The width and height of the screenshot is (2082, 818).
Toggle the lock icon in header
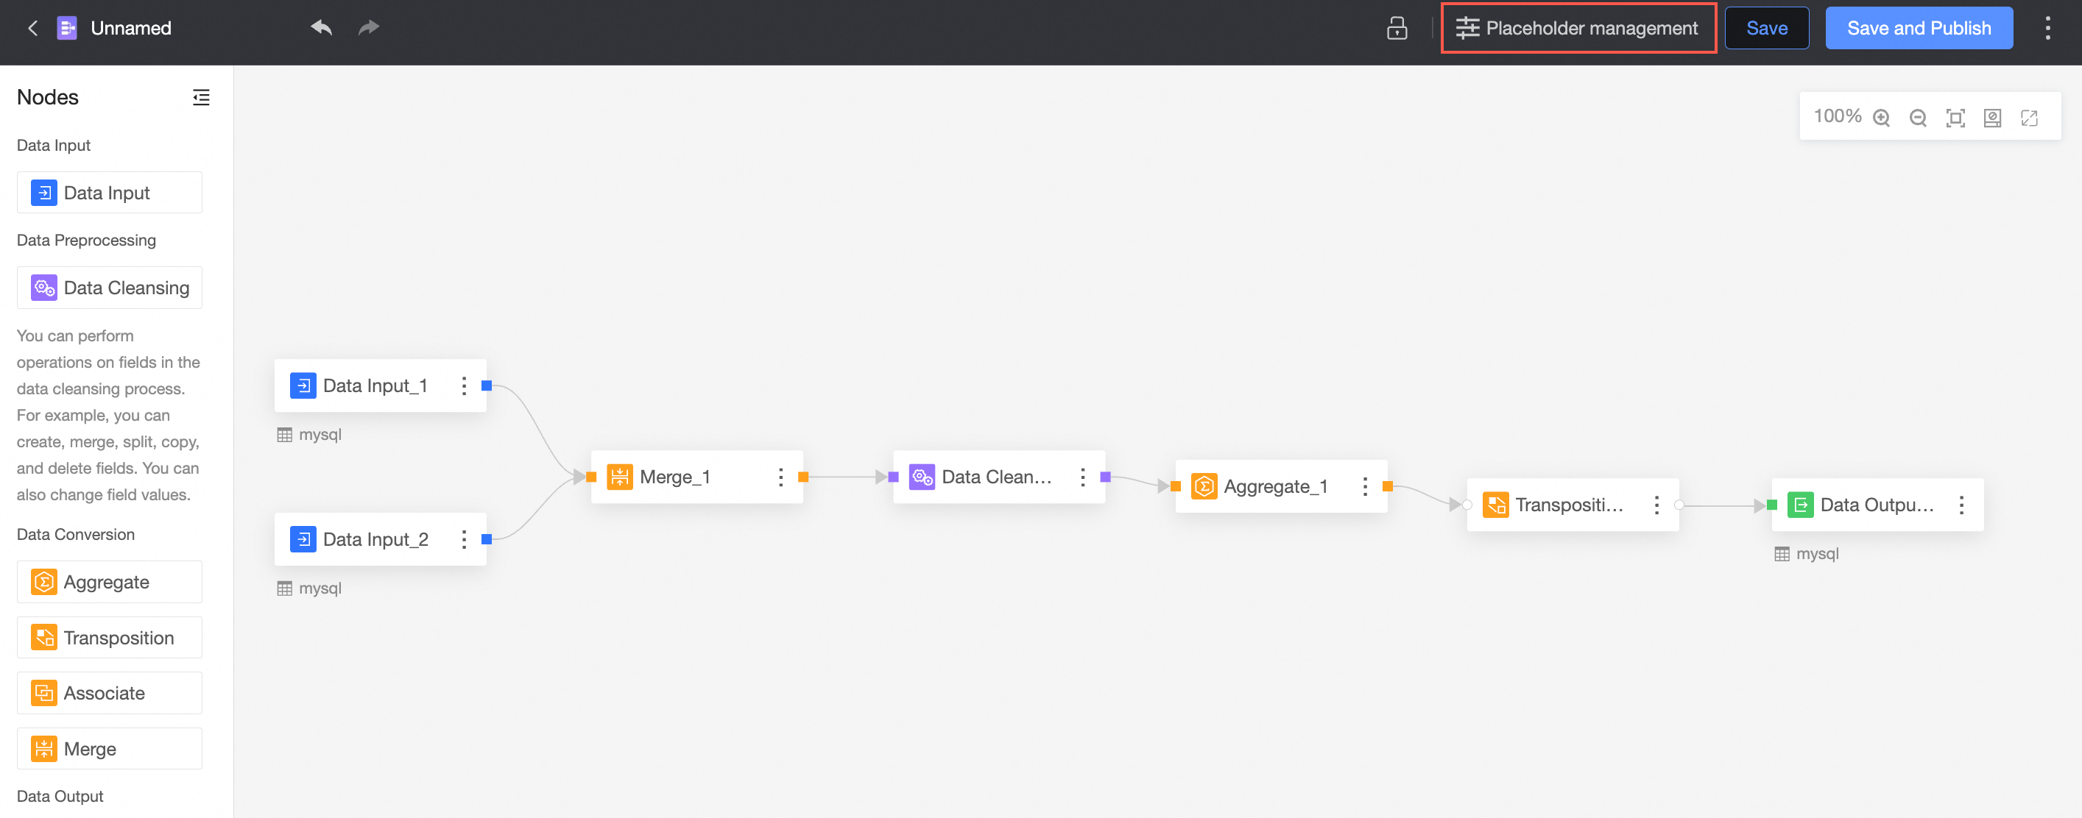pos(1397,28)
